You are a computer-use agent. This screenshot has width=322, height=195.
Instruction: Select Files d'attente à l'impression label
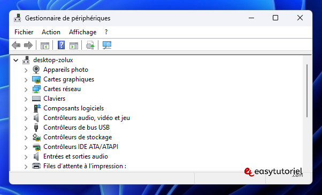coord(85,166)
